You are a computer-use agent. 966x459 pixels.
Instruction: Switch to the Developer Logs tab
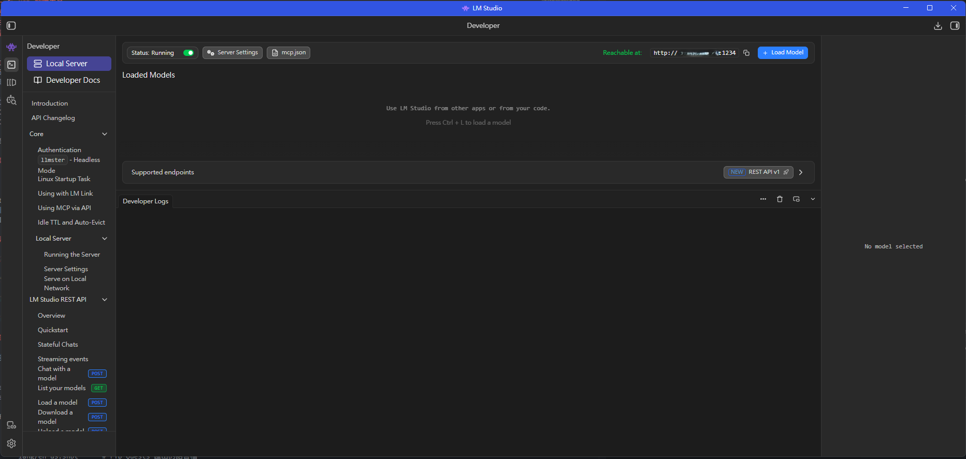(146, 201)
